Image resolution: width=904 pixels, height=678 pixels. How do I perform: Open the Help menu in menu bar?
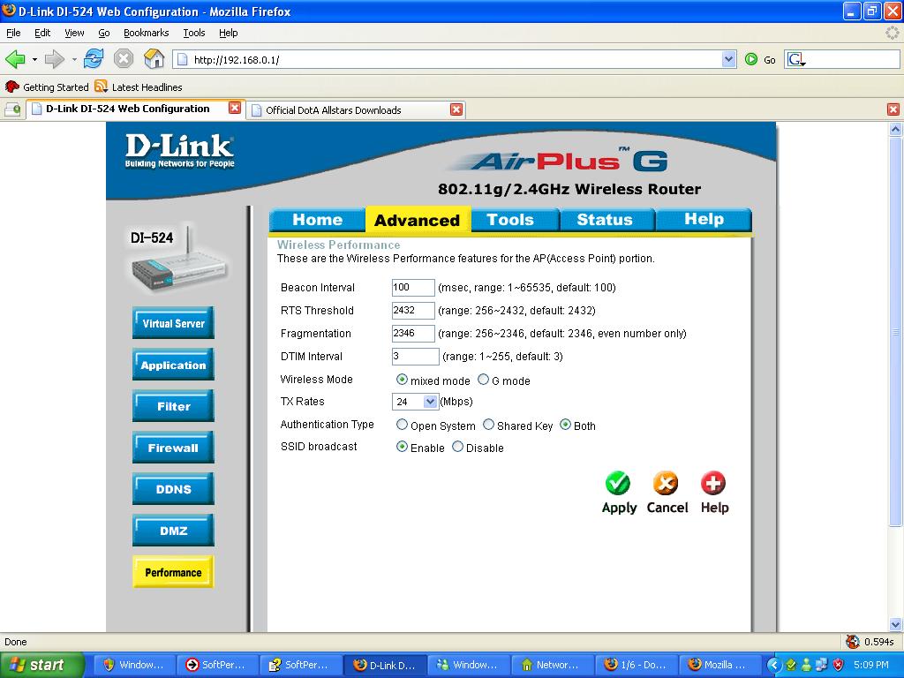(229, 33)
